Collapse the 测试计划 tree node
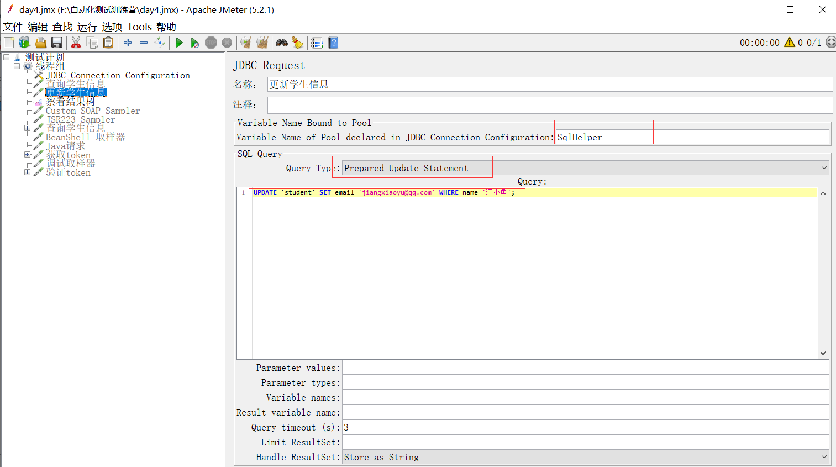The width and height of the screenshot is (836, 467). 6,57
